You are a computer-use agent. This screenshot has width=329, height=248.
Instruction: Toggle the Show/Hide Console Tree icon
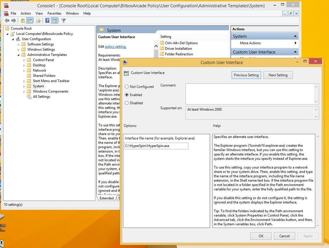pyautogui.click(x=30, y=21)
